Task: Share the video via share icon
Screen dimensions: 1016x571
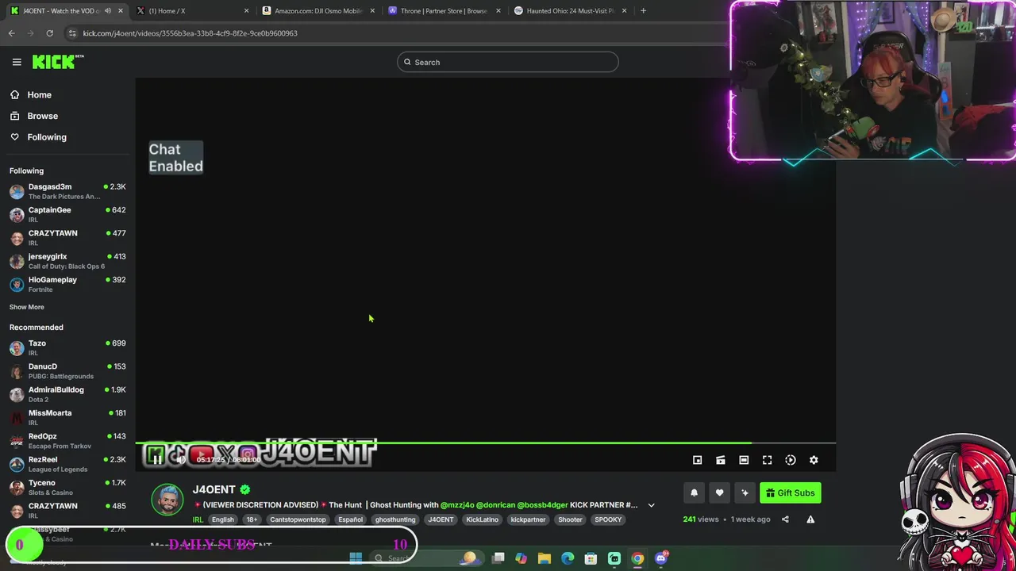Action: [x=785, y=519]
